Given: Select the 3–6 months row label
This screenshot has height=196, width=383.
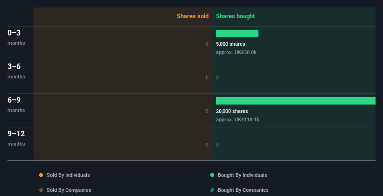Looking at the screenshot, I should click(16, 71).
